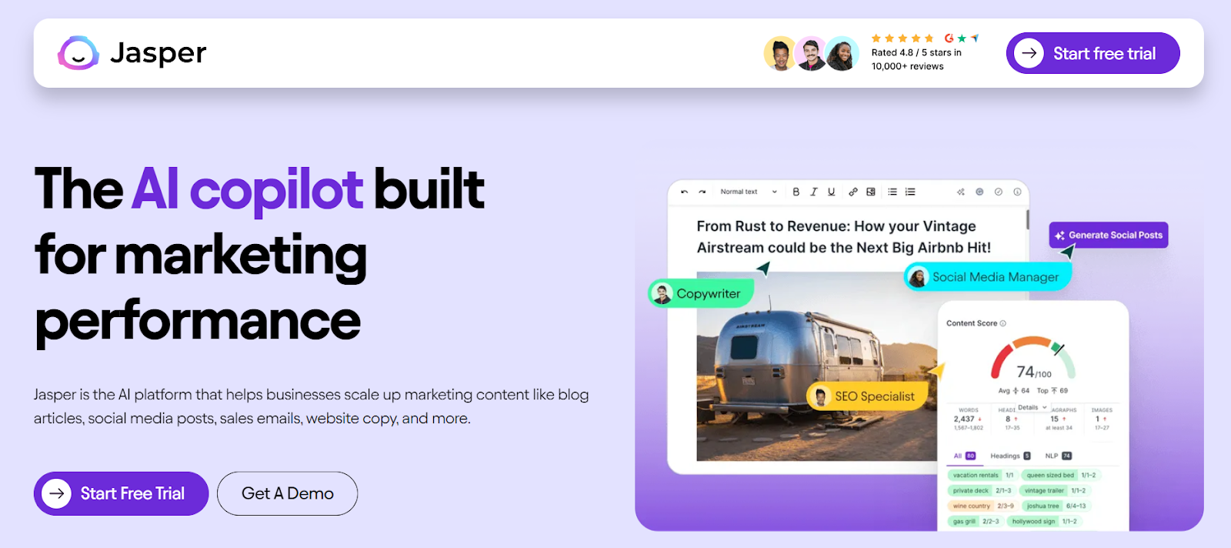Click the Copywriter role tag
Image resolution: width=1231 pixels, height=548 pixels.
pos(700,293)
